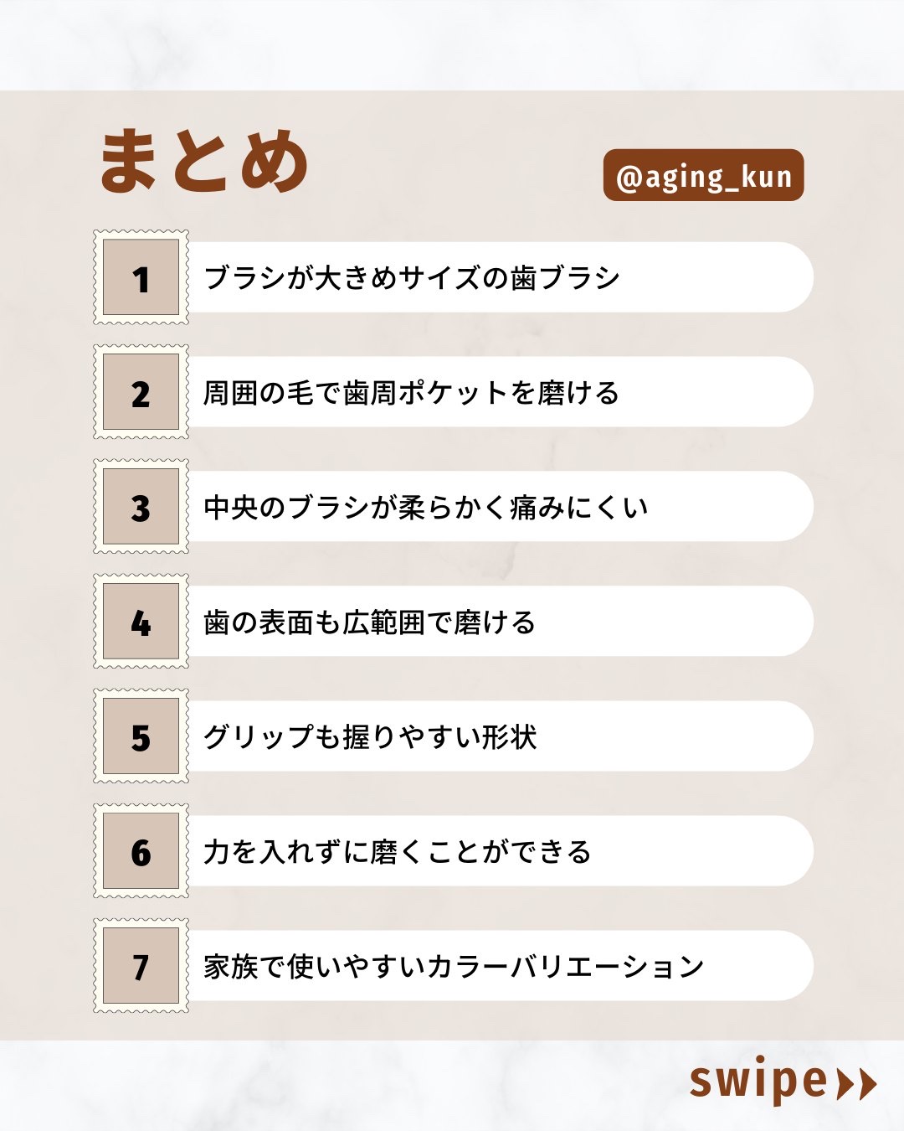This screenshot has width=904, height=1131.
Task: Click the number 5 stamp badge
Action: pos(141,736)
